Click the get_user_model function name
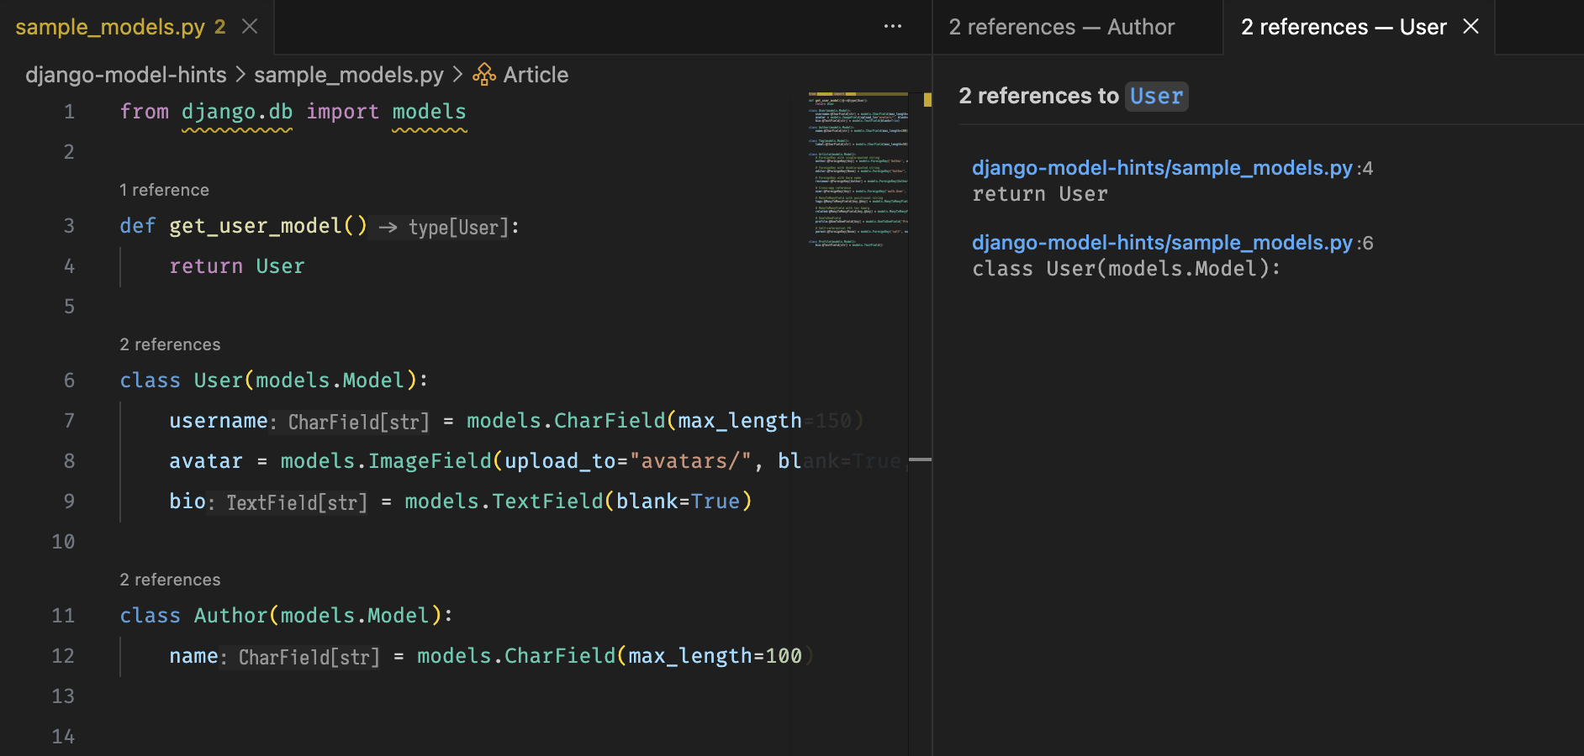 [x=256, y=226]
